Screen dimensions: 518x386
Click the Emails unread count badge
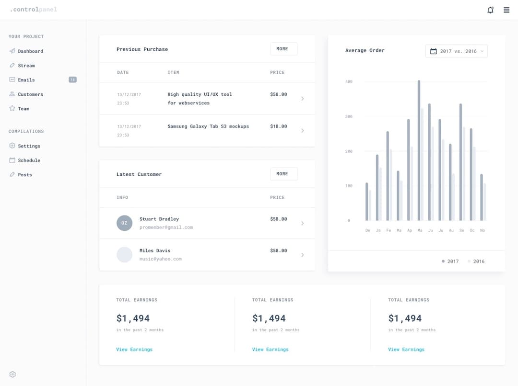point(72,79)
